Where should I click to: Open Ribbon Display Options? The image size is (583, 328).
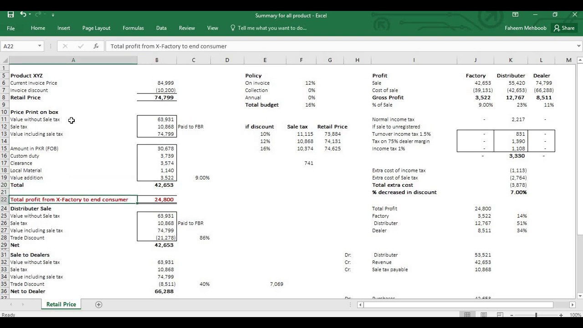[x=515, y=15]
